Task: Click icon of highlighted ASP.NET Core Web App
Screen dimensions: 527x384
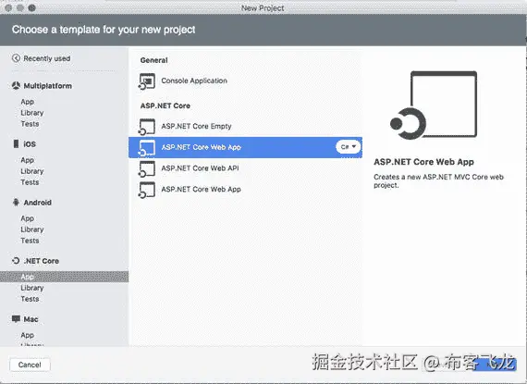Action: coord(147,148)
